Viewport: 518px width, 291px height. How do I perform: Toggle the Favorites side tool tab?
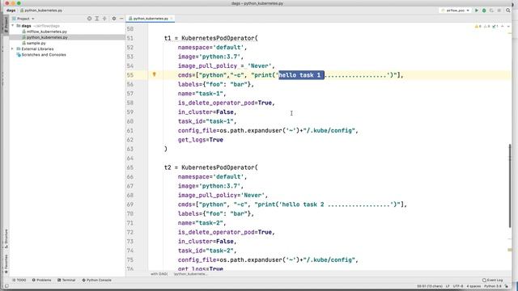coord(6,264)
